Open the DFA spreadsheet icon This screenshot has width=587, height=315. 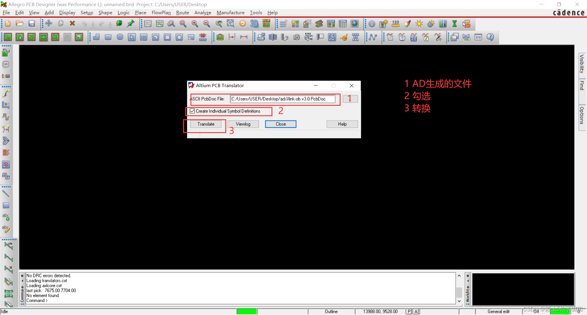[343, 24]
